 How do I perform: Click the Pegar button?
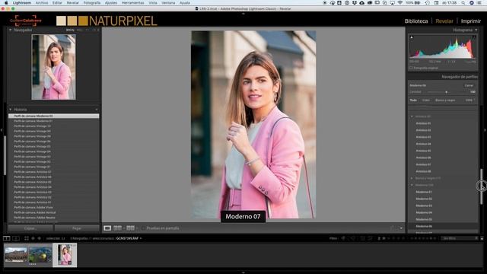[77, 228]
